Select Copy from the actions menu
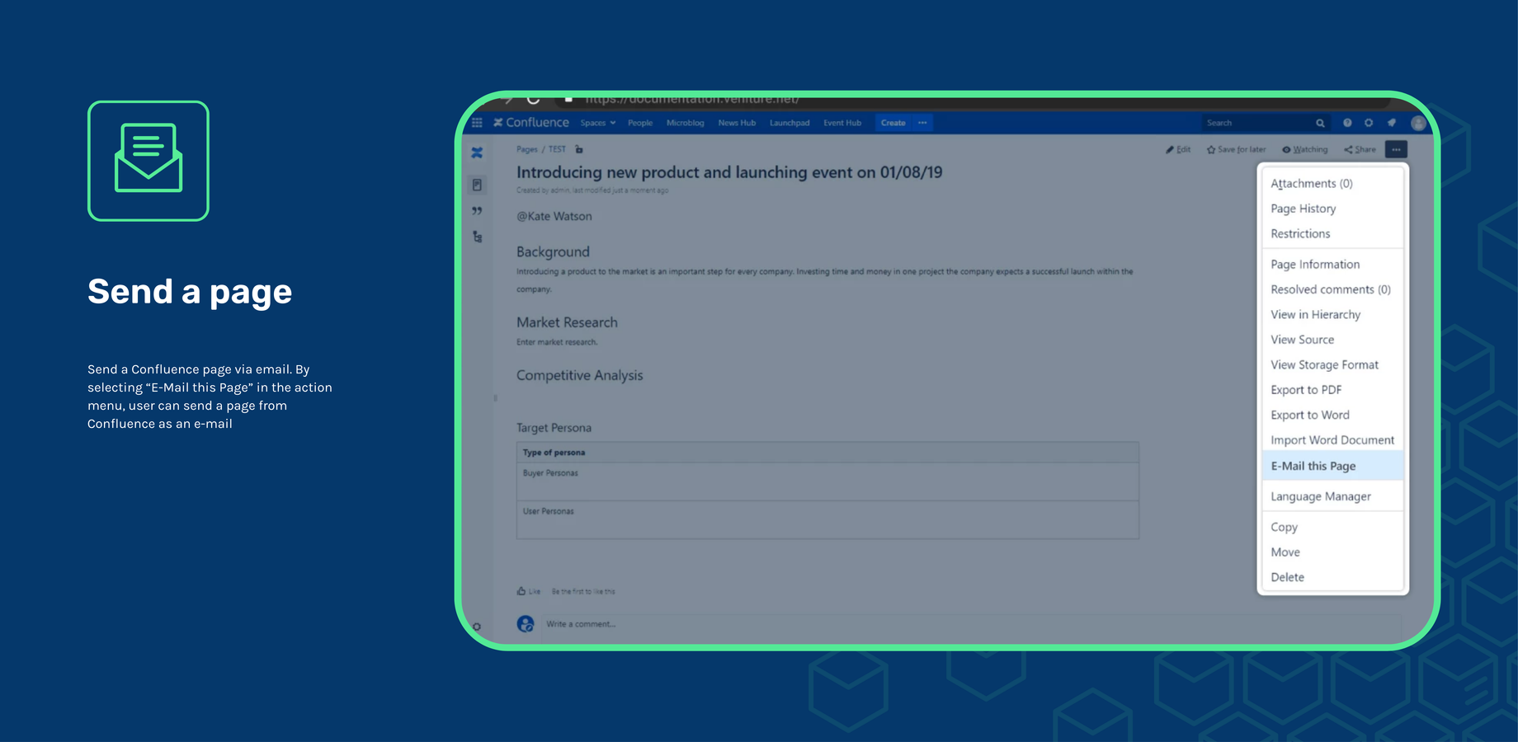The width and height of the screenshot is (1518, 742). click(x=1332, y=527)
